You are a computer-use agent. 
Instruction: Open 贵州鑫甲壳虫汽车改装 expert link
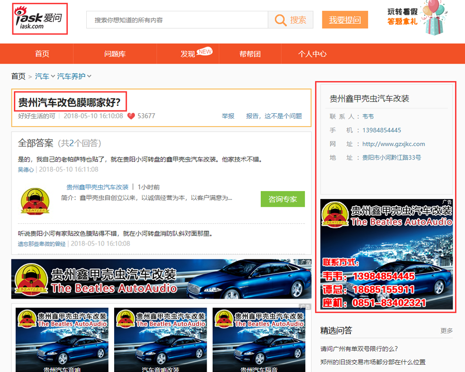click(97, 187)
